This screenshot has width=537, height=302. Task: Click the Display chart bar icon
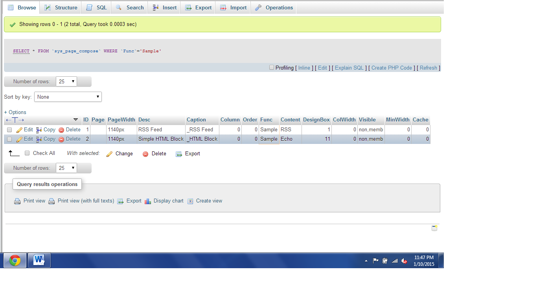tap(148, 201)
